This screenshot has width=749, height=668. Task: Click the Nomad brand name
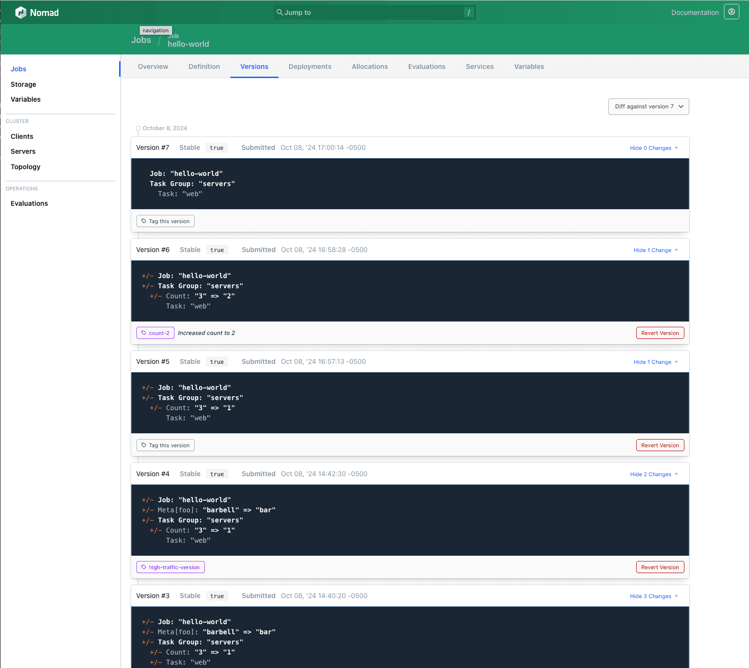pyautogui.click(x=44, y=13)
